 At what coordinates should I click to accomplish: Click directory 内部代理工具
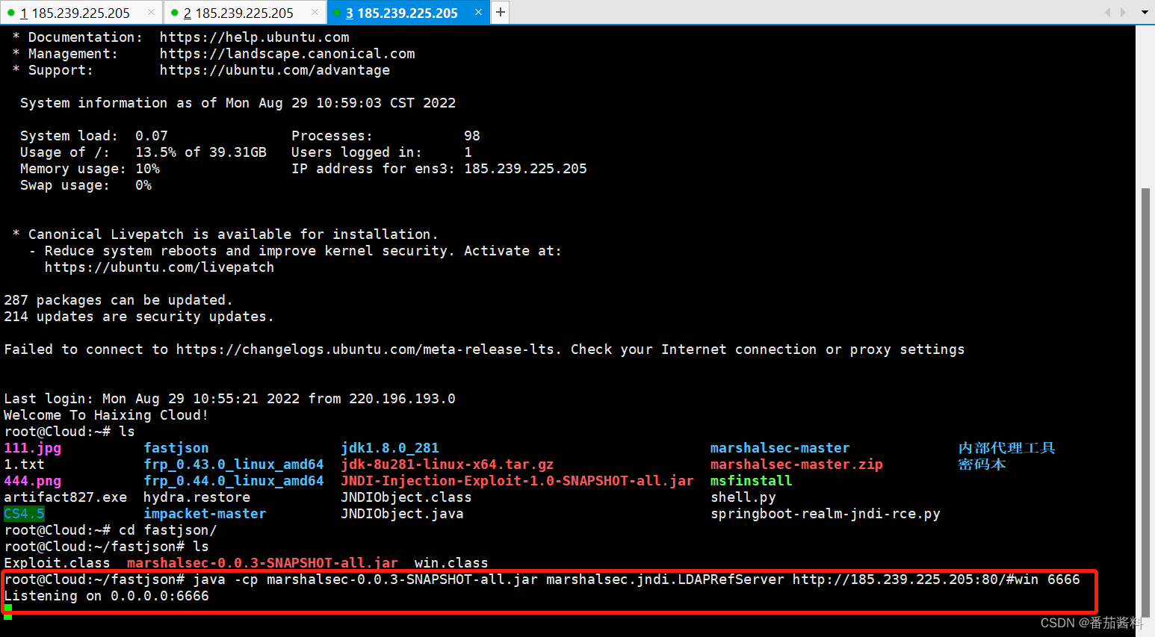coord(1006,448)
